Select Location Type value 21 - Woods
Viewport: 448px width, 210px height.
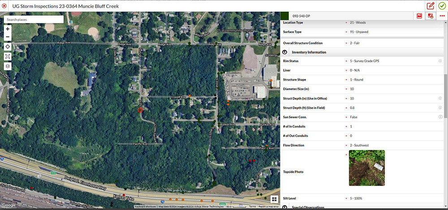(x=358, y=22)
